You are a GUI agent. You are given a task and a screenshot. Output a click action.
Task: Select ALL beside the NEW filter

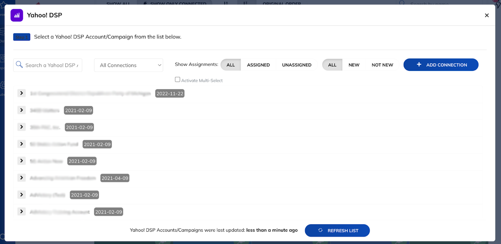[x=332, y=65]
